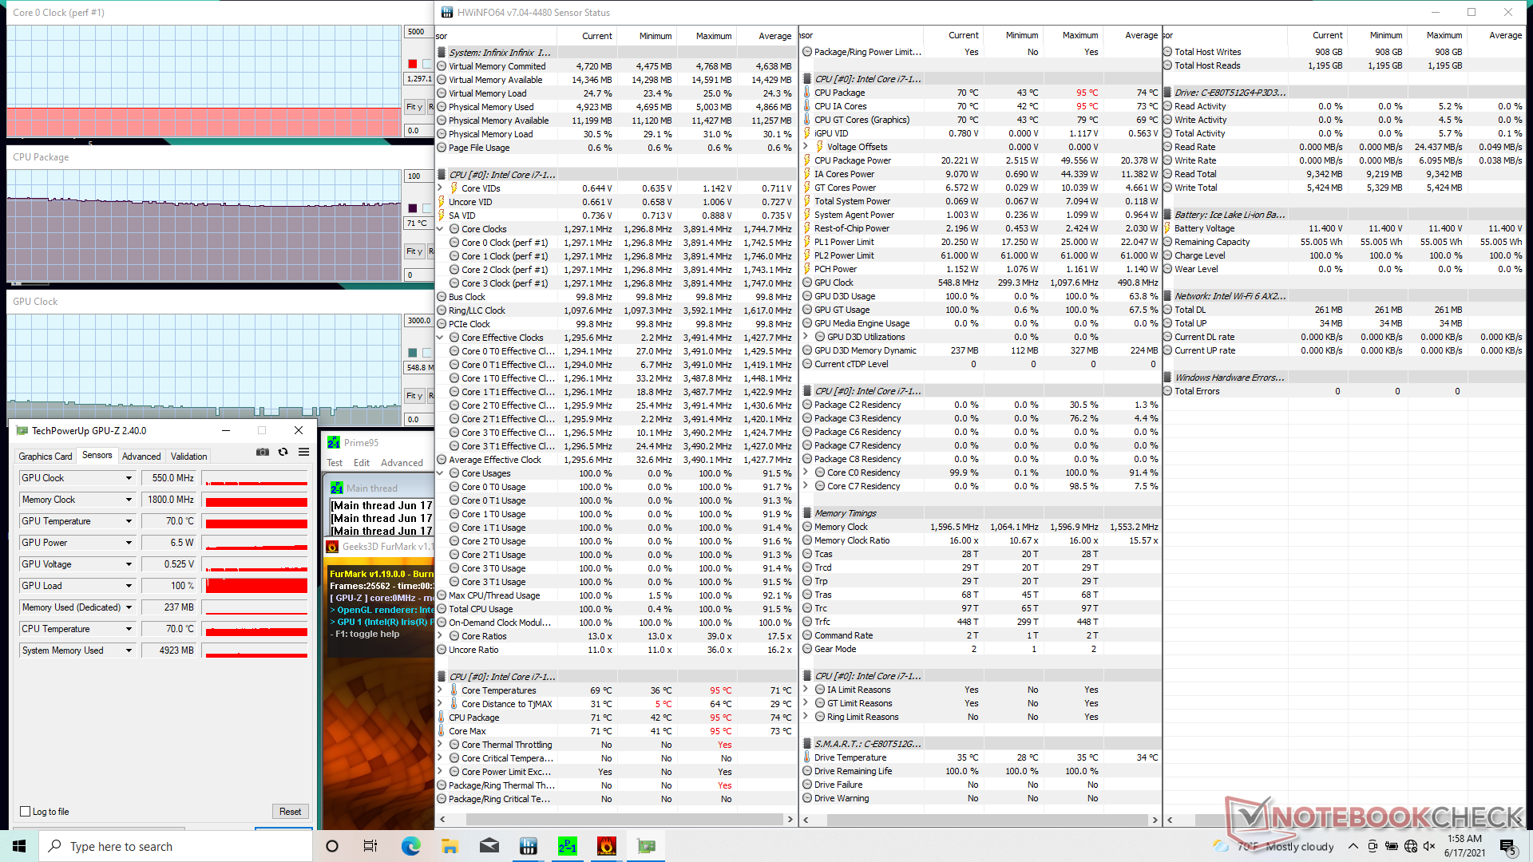1533x862 pixels.
Task: Open the GPU Load sensor dropdown
Action: pos(129,586)
